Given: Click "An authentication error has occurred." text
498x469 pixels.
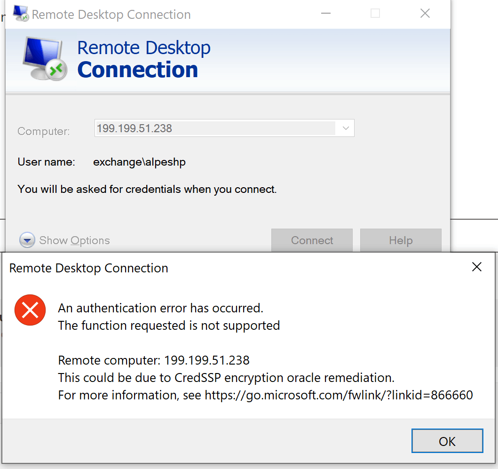Looking at the screenshot, I should 161,308.
